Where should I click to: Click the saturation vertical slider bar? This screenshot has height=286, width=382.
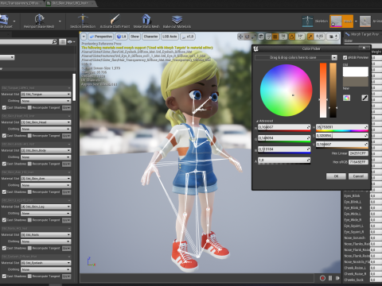(x=323, y=90)
